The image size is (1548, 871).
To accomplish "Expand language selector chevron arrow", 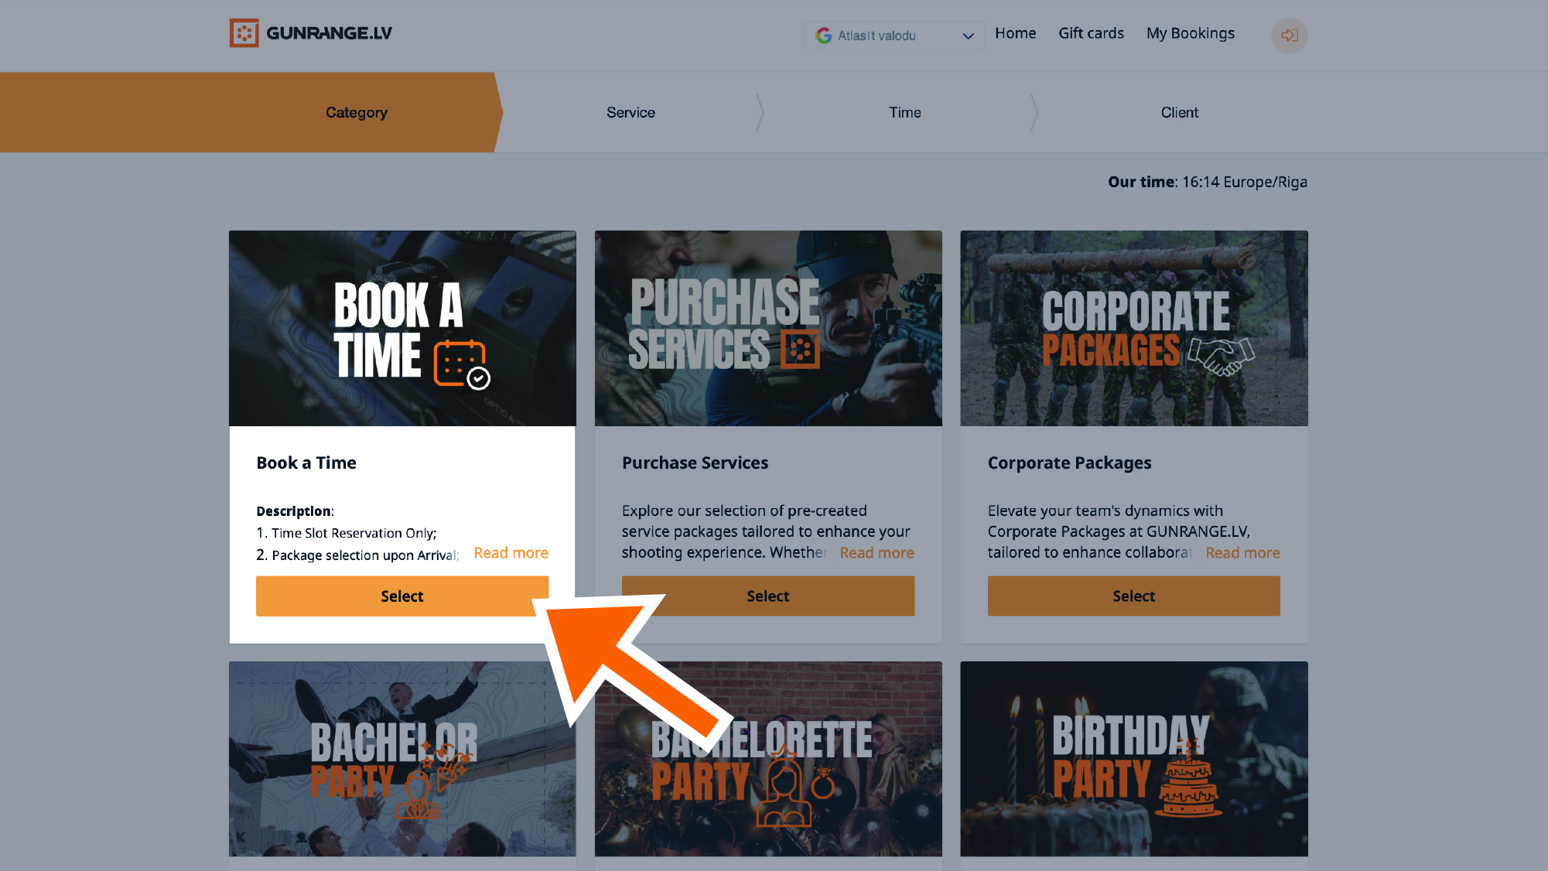I will tap(968, 36).
